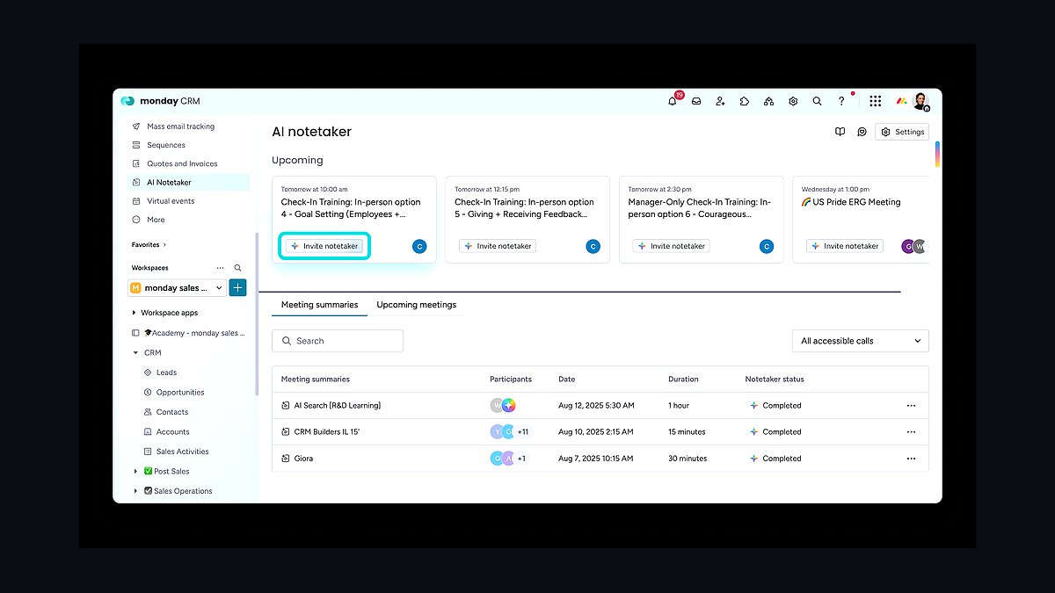This screenshot has height=593, width=1055.
Task: Click More in the sidebar
Action: [156, 220]
